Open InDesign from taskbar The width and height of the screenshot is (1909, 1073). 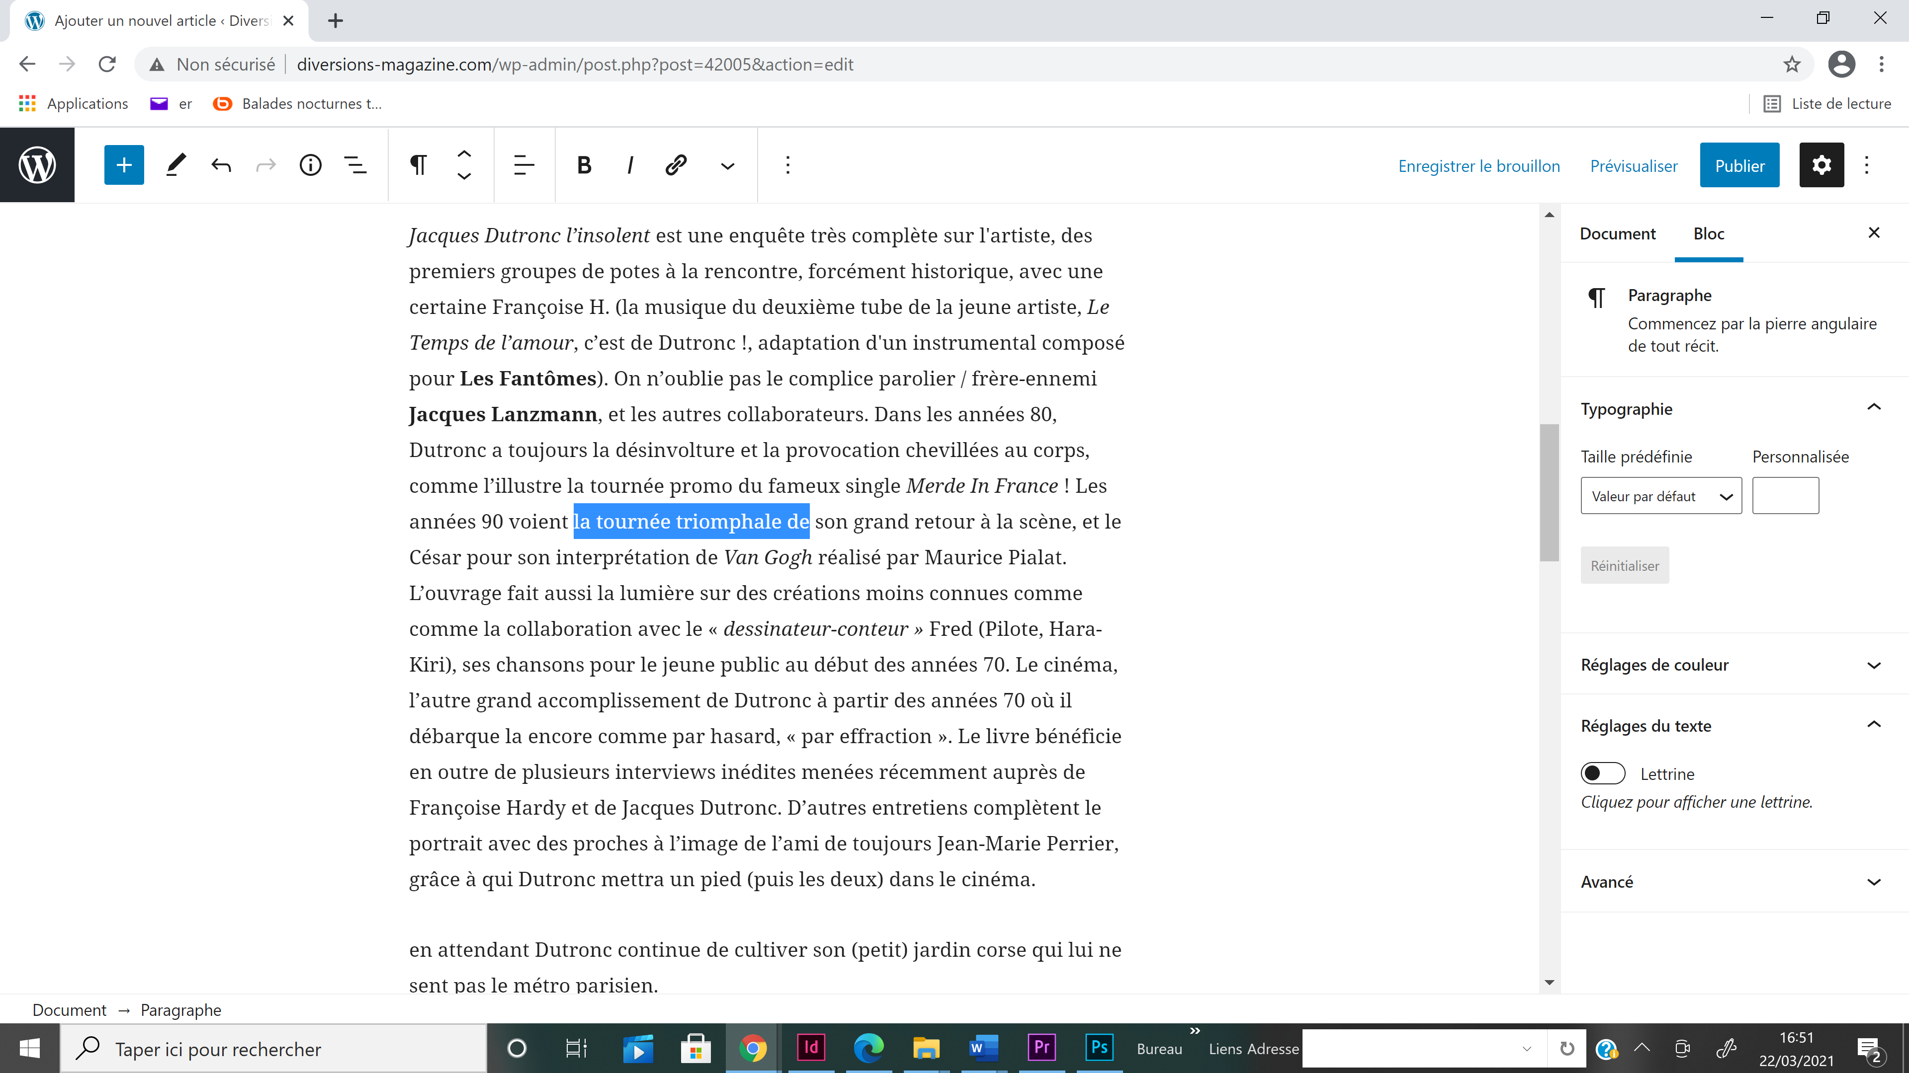pos(811,1048)
